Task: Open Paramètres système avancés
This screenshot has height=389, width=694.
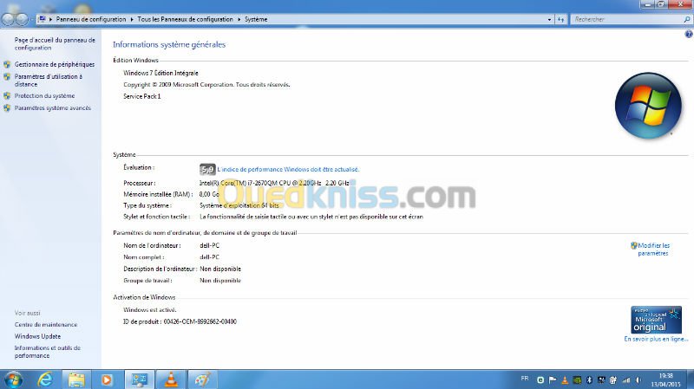Action: click(x=52, y=107)
